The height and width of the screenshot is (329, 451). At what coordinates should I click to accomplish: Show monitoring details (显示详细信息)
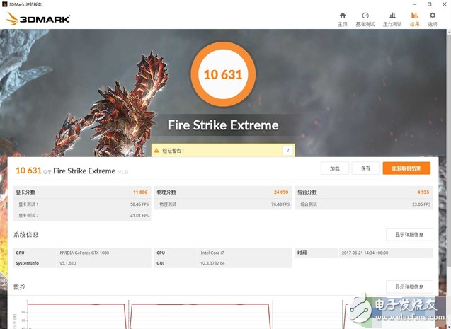[x=409, y=287]
